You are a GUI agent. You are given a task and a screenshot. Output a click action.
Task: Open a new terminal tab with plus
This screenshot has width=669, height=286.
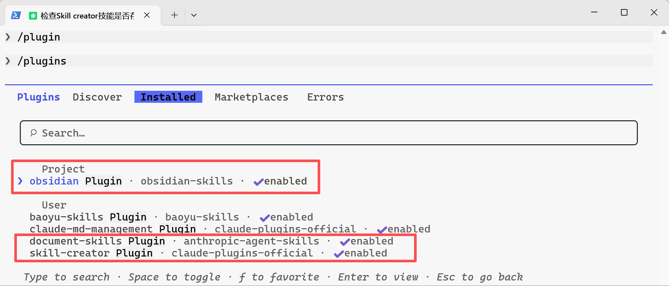[x=174, y=15]
